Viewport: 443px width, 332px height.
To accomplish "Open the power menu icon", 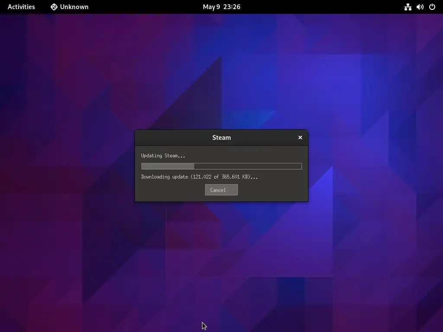I will [432, 7].
